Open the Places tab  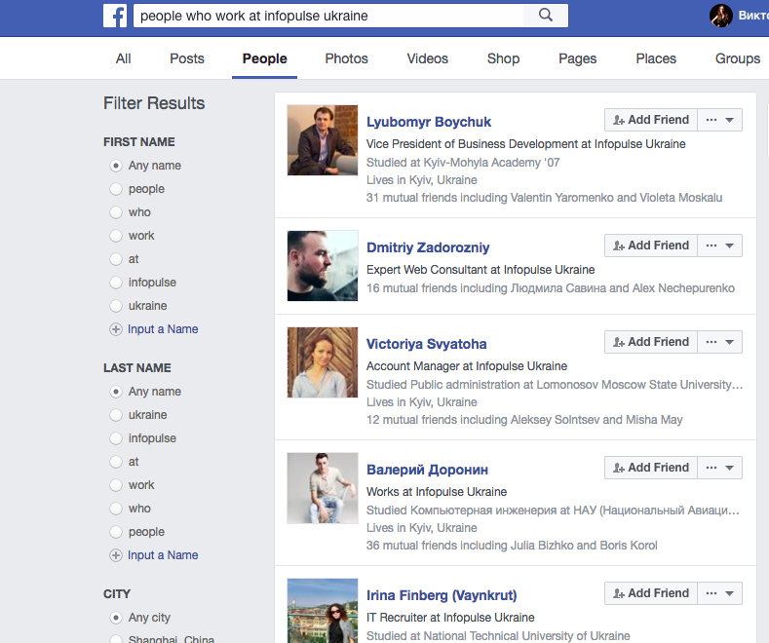click(656, 58)
